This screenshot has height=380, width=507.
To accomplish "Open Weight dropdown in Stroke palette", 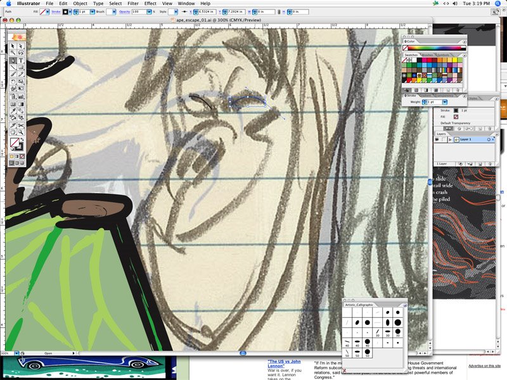I will (x=445, y=102).
